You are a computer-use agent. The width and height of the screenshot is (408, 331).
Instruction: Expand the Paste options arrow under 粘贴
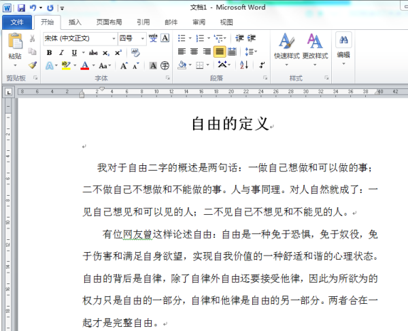(15, 65)
